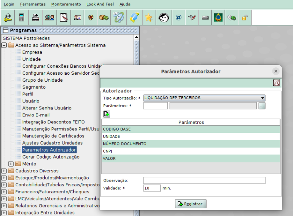Image resolution: width=293 pixels, height=216 pixels.
Task: Select the notepad-with-pen toolbar icon
Action: (x=63, y=17)
